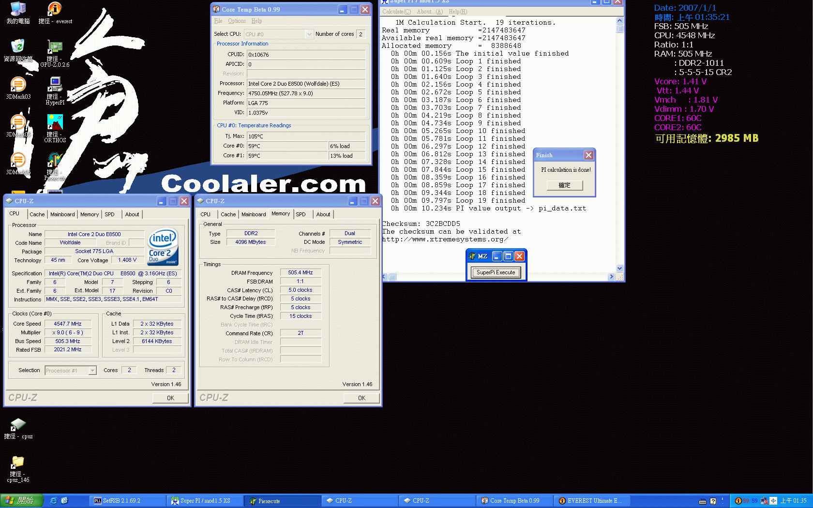Open About menu in Super PI
813x508 pixels.
point(430,12)
